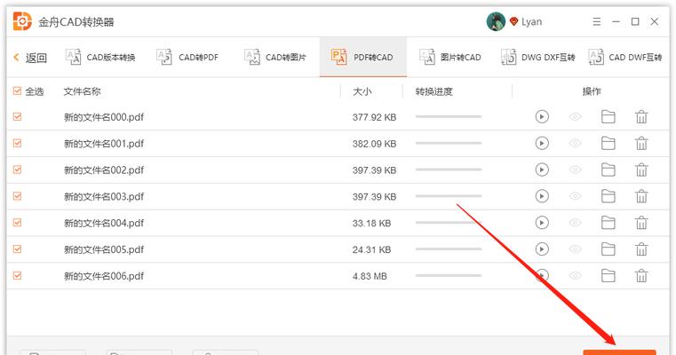Click the progress bar of 新的文件名002.pdf
Viewport: 676px width, 355px height.
coord(449,170)
